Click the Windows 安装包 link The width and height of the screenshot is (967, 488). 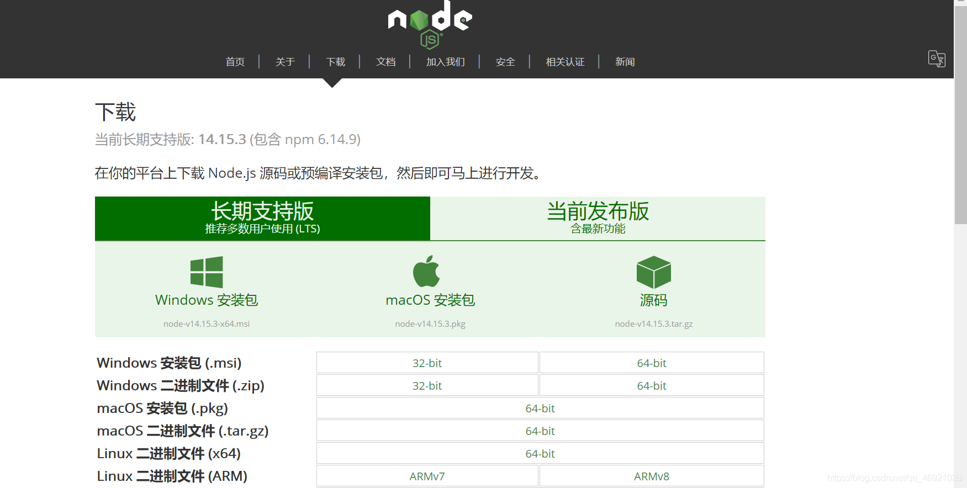[207, 300]
